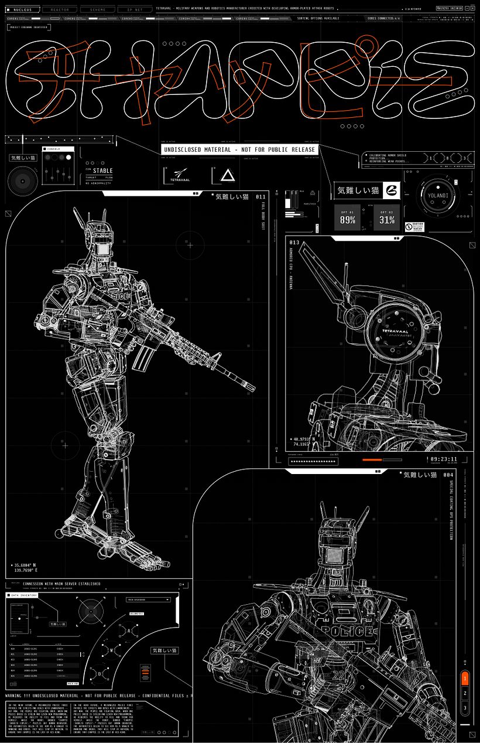
Task: Select page 2 in the vertical selector
Action: coord(465,693)
